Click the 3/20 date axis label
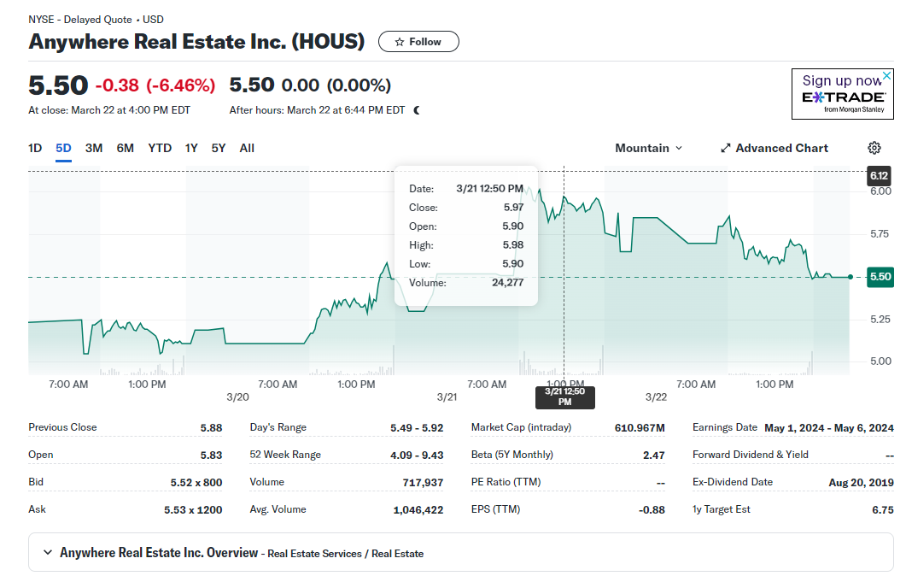The width and height of the screenshot is (906, 576). pos(237,397)
